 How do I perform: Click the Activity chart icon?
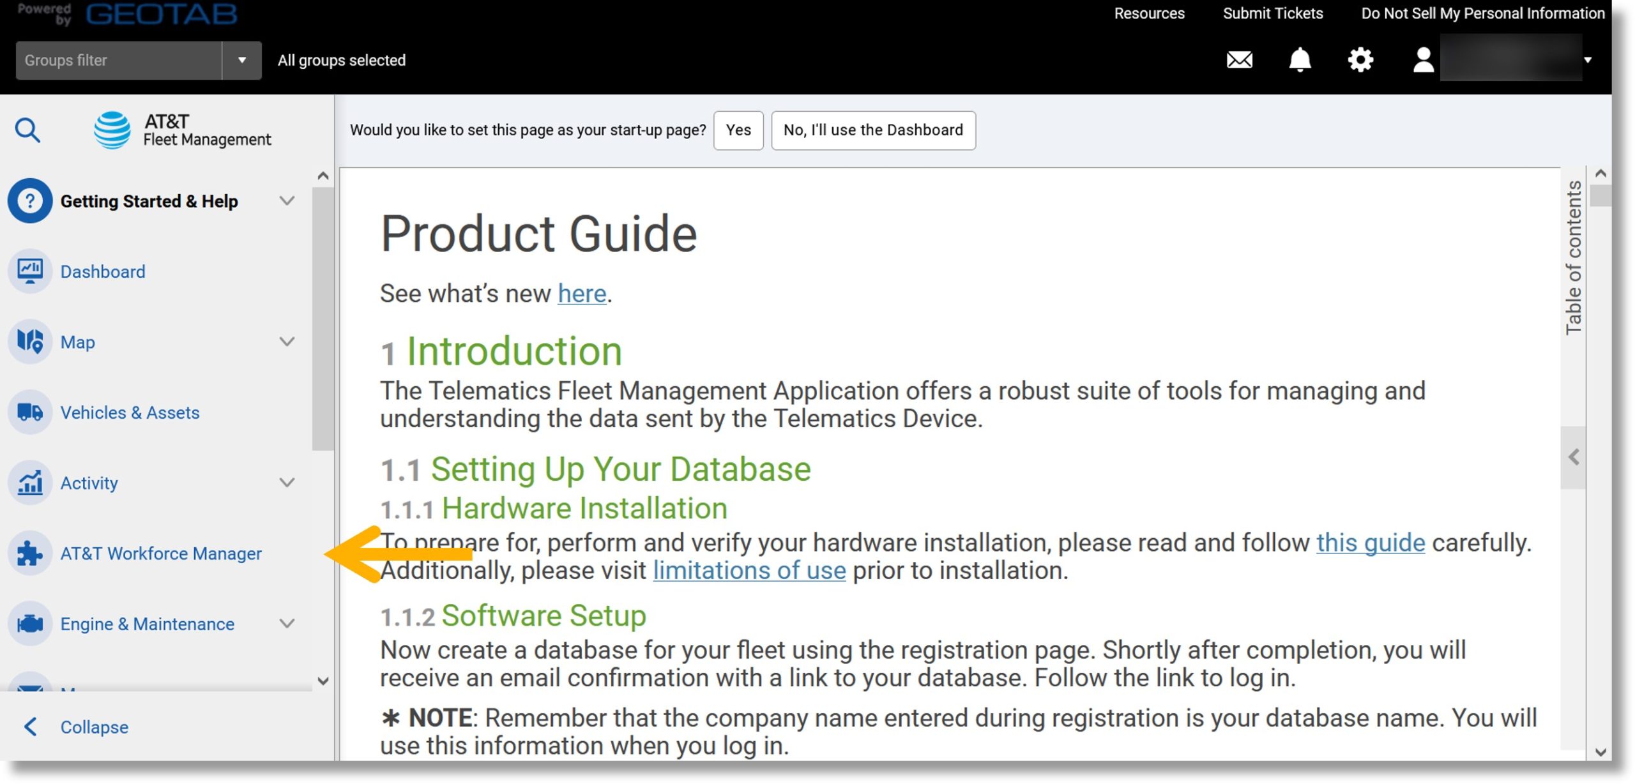(29, 483)
